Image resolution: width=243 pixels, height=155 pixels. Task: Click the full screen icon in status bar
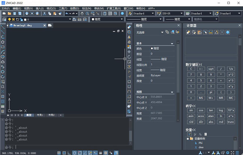click(232, 153)
